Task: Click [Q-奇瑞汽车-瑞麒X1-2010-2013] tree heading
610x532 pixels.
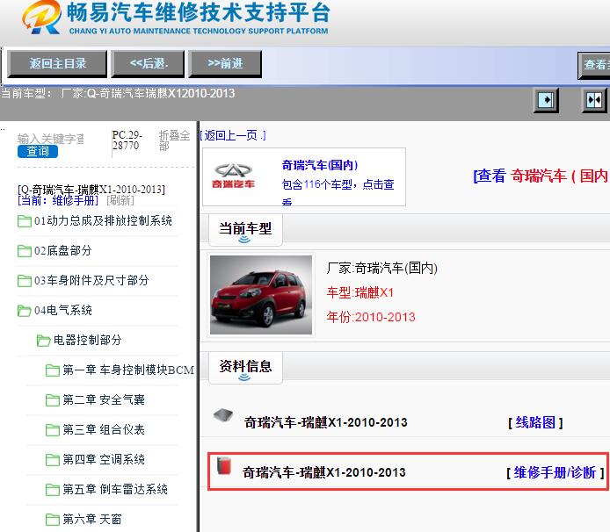Action: 91,190
